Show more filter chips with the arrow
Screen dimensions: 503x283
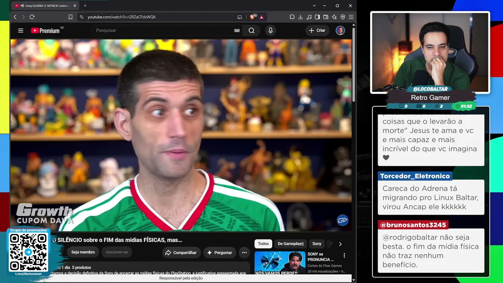click(340, 244)
